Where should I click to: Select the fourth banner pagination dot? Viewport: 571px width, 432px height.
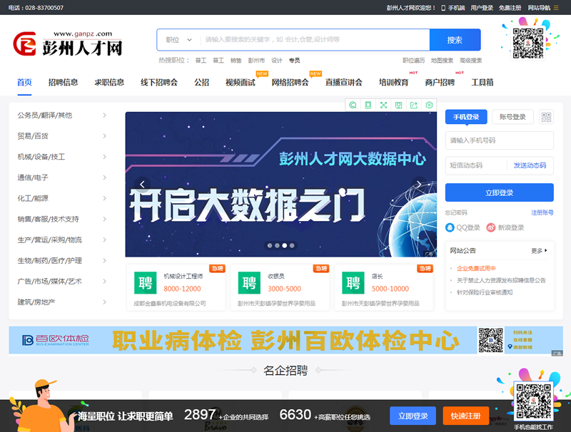[292, 245]
